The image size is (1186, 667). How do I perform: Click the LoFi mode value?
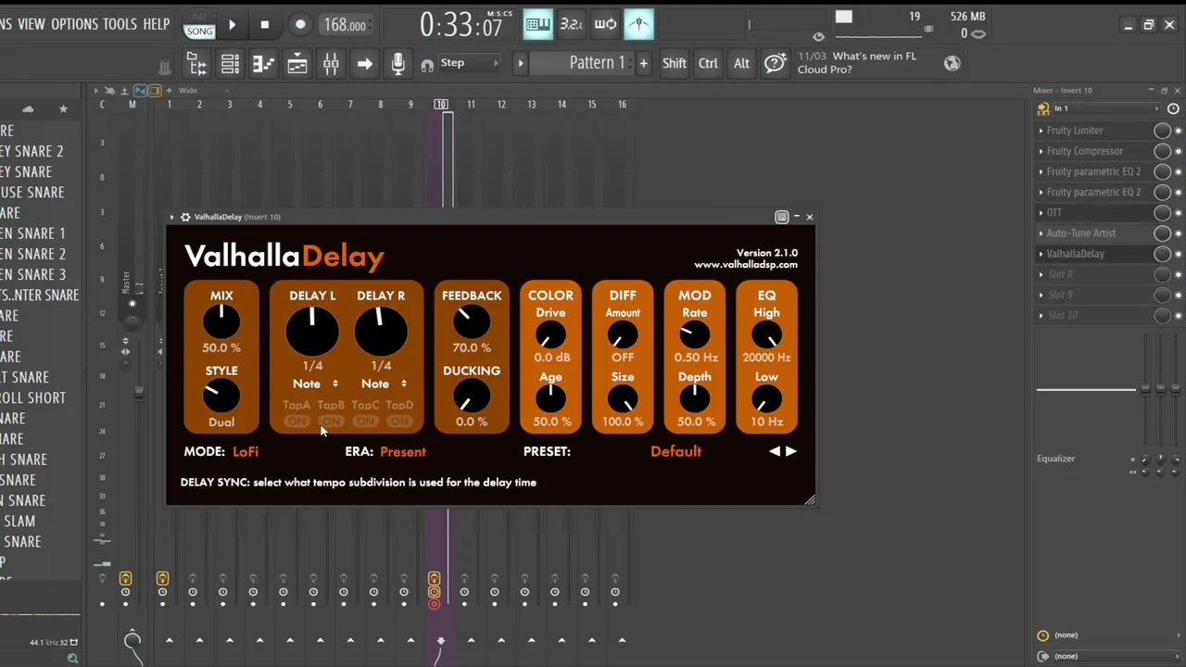pos(246,451)
